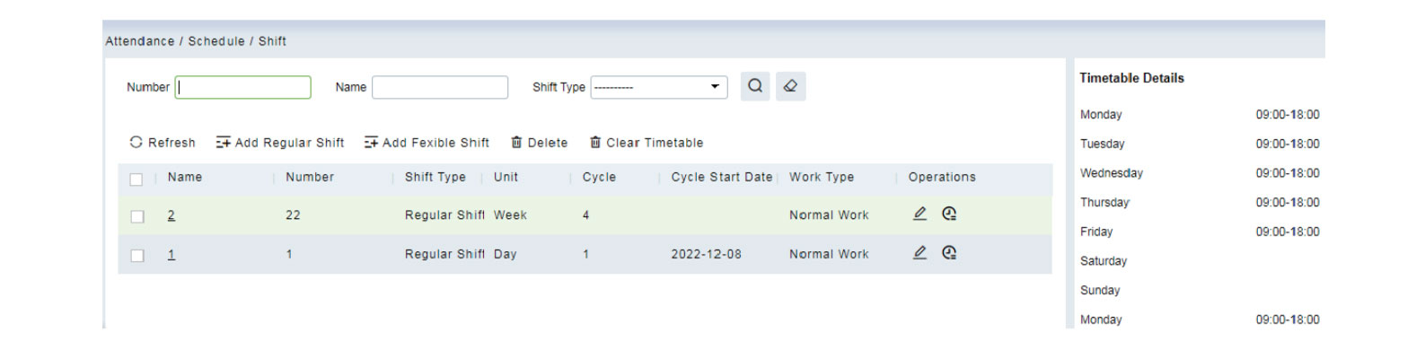Click the search magnifier icon button
This screenshot has height=350, width=1425.
(755, 86)
